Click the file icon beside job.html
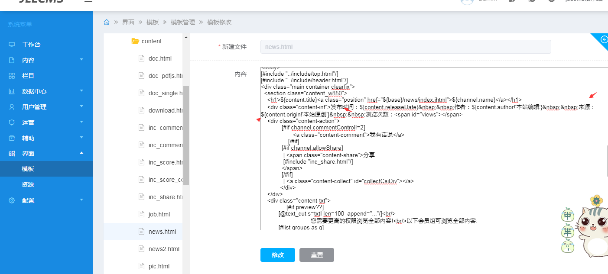608x274 pixels. 141,214
